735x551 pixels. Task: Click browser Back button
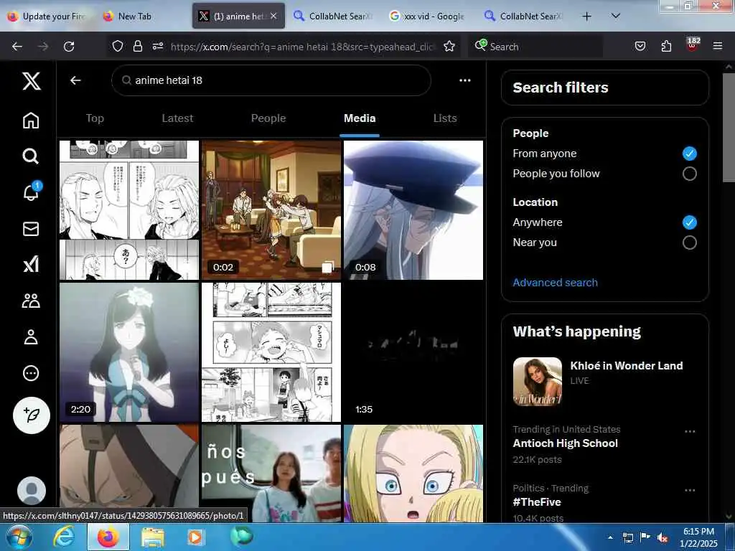[x=17, y=47]
